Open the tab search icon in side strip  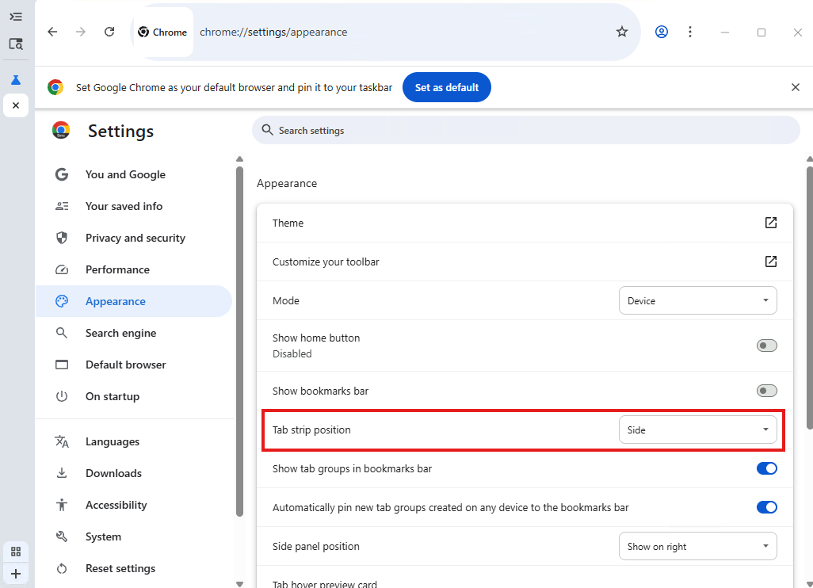(16, 44)
